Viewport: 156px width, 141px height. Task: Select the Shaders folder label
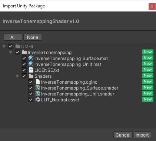[43, 76]
